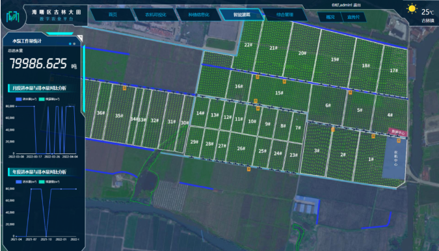Click the sun weather icon
439x251 pixels.
412,9
